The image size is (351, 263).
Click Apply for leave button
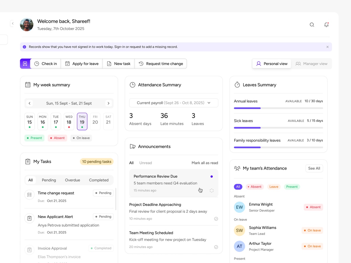pos(82,64)
